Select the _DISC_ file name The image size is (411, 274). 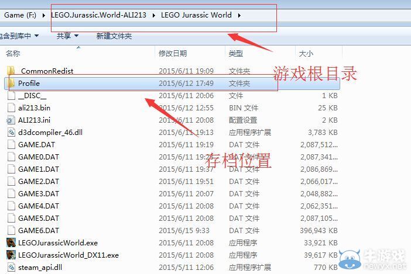(32, 95)
